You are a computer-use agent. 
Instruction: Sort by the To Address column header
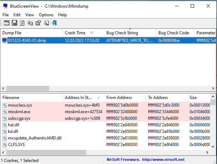point(166,98)
